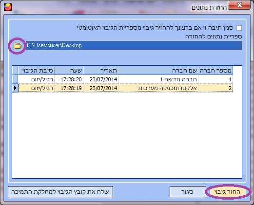Screen dimensions: 254x205
Task: Click the שעה column header
Action: pos(69,71)
